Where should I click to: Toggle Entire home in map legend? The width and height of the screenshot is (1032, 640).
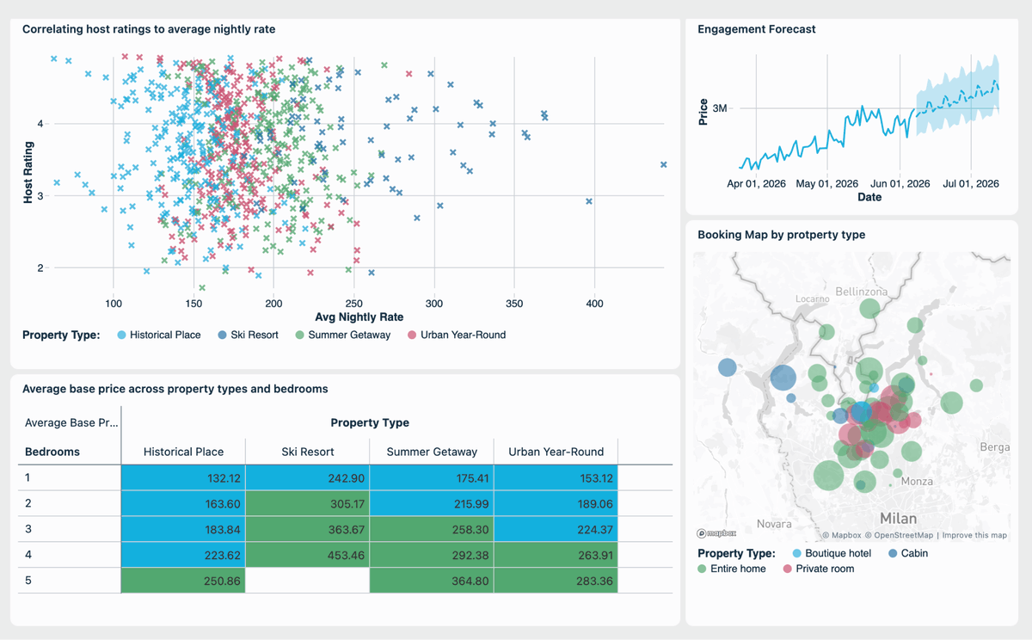(731, 569)
